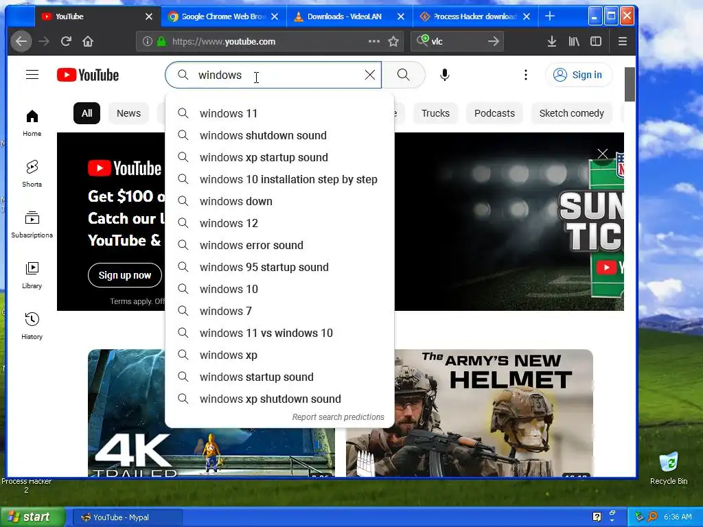
Task: Open the library bookshelf icon
Action: pyautogui.click(x=574, y=42)
